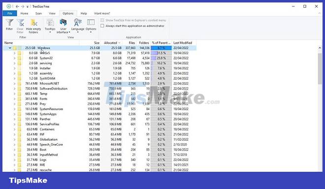Image resolution: width=325 pixels, height=189 pixels.
Task: Select the INF row
Action: (x=99, y=134)
